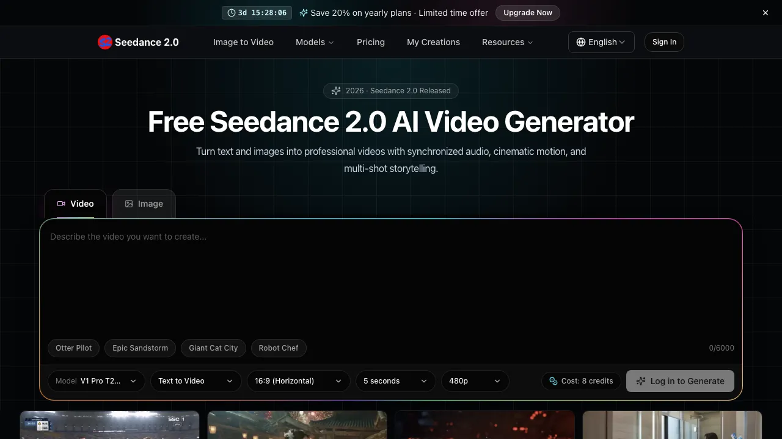This screenshot has width=782, height=439.
Task: Select the Giant Cat City prompt suggestion
Action: tap(213, 348)
